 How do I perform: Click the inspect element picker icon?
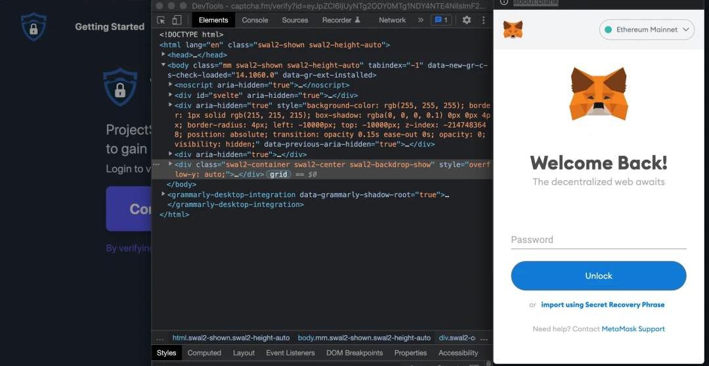pos(161,20)
